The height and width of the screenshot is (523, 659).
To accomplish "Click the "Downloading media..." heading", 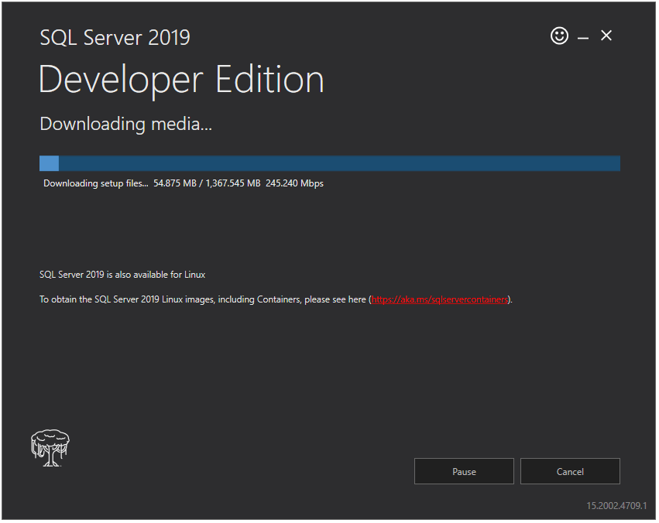I will click(x=125, y=125).
